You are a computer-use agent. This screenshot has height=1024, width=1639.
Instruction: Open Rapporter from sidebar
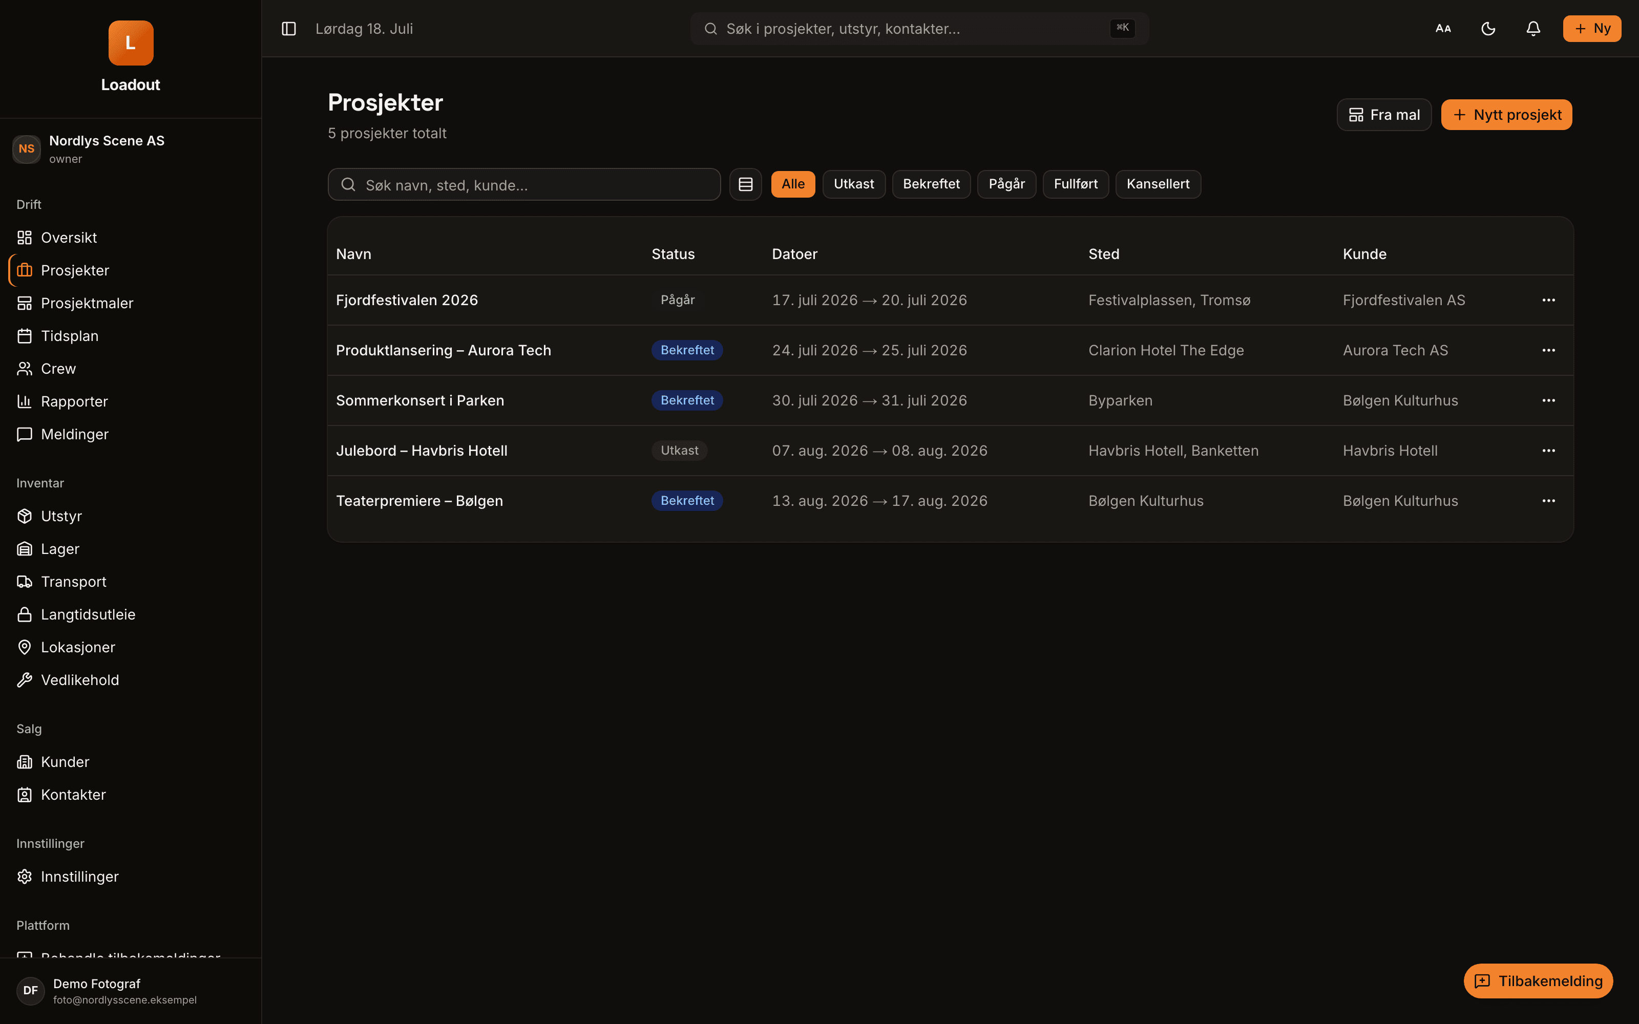tap(131, 401)
